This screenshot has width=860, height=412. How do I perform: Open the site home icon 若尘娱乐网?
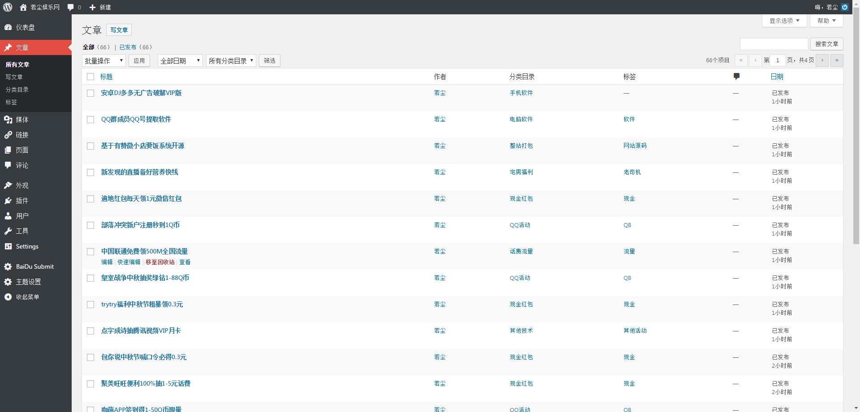pyautogui.click(x=23, y=7)
